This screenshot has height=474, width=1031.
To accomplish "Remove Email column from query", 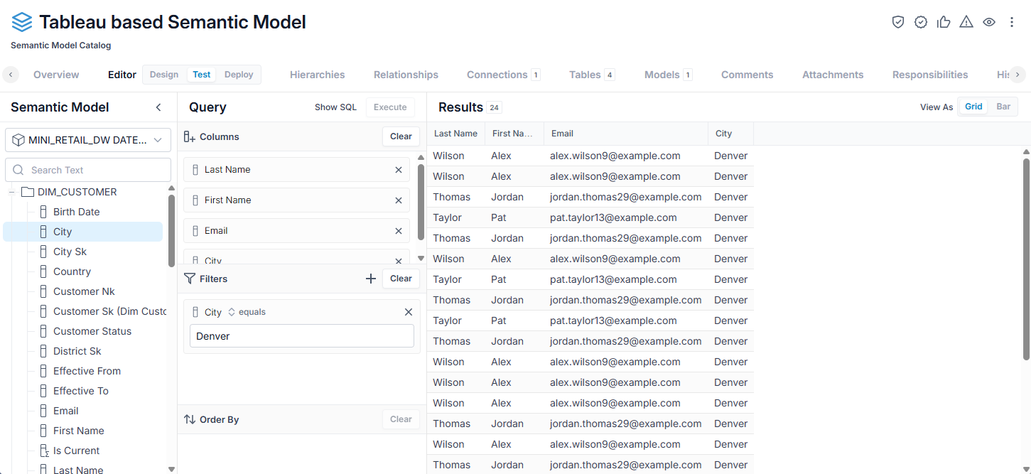I will click(x=399, y=231).
